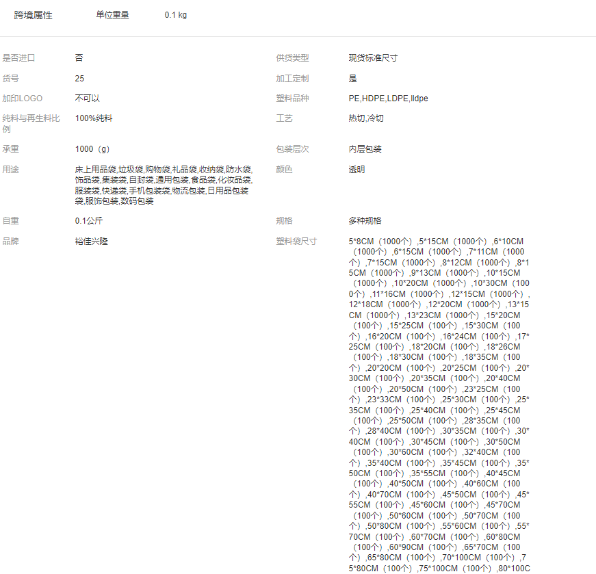This screenshot has height=574, width=596.
Task: Click the 现货标准尺寸 supply type value
Action: tap(373, 58)
